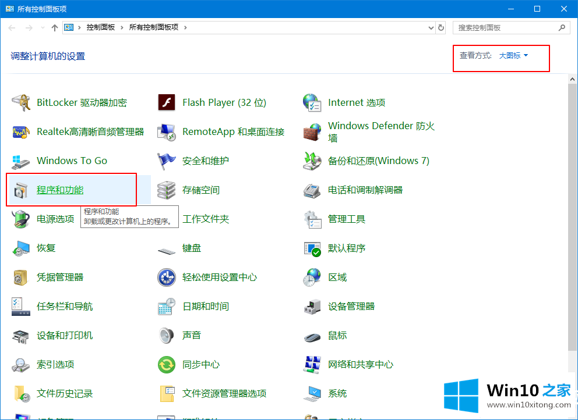Open the 任务栏和导航 icon
This screenshot has height=420, width=578.
pos(20,306)
